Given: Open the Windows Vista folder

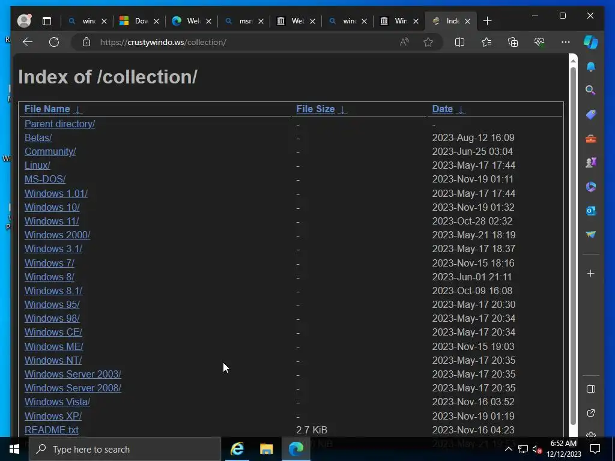Looking at the screenshot, I should [x=57, y=402].
